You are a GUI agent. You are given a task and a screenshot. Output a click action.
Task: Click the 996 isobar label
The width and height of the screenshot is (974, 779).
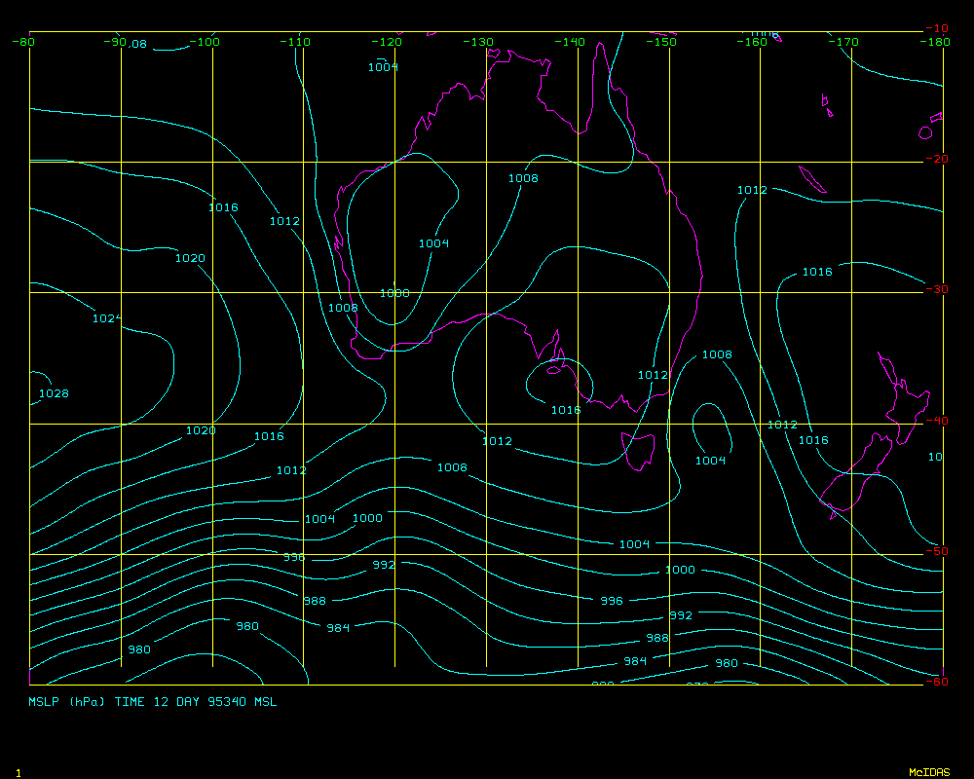coord(611,601)
